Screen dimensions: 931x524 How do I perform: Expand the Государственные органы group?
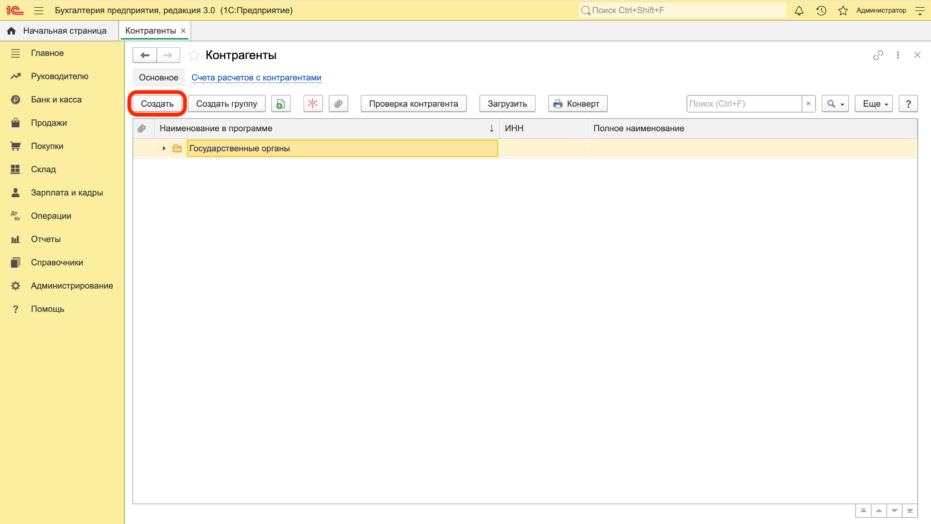coord(164,149)
